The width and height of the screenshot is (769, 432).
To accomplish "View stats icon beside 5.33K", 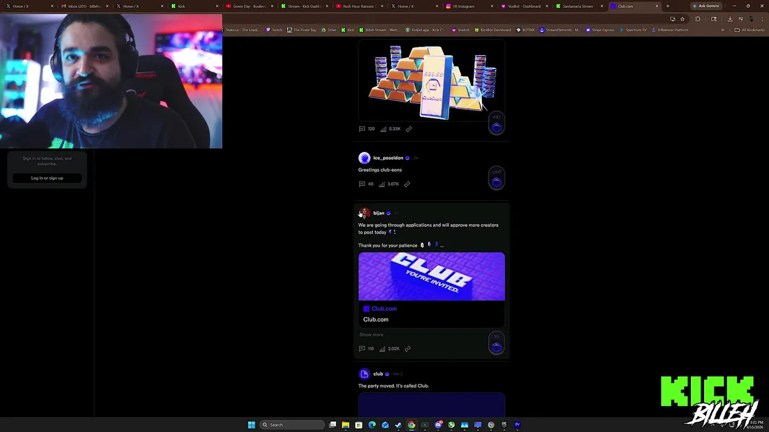I will (383, 129).
